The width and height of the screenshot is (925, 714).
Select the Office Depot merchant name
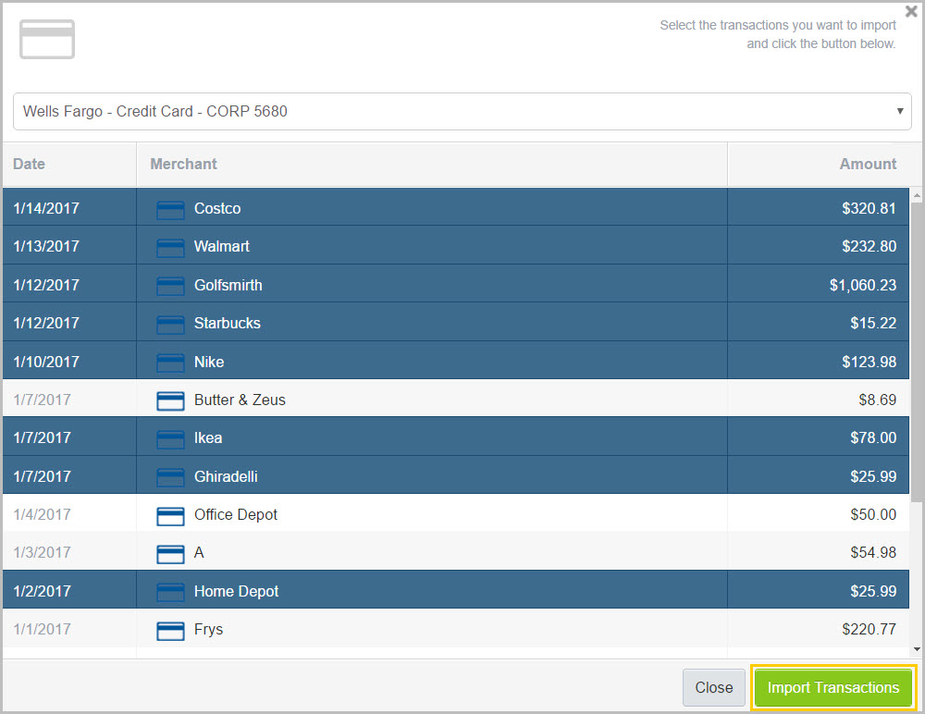click(235, 514)
